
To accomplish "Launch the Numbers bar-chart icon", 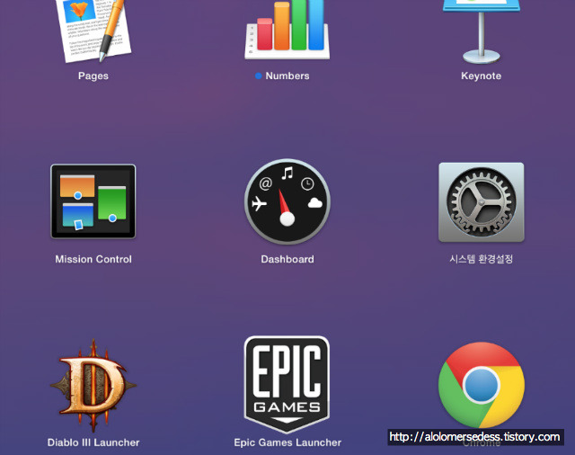I will [x=287, y=30].
